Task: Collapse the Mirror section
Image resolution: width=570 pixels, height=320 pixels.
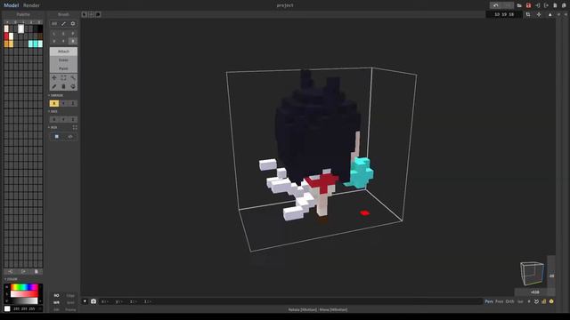Action: (x=55, y=95)
